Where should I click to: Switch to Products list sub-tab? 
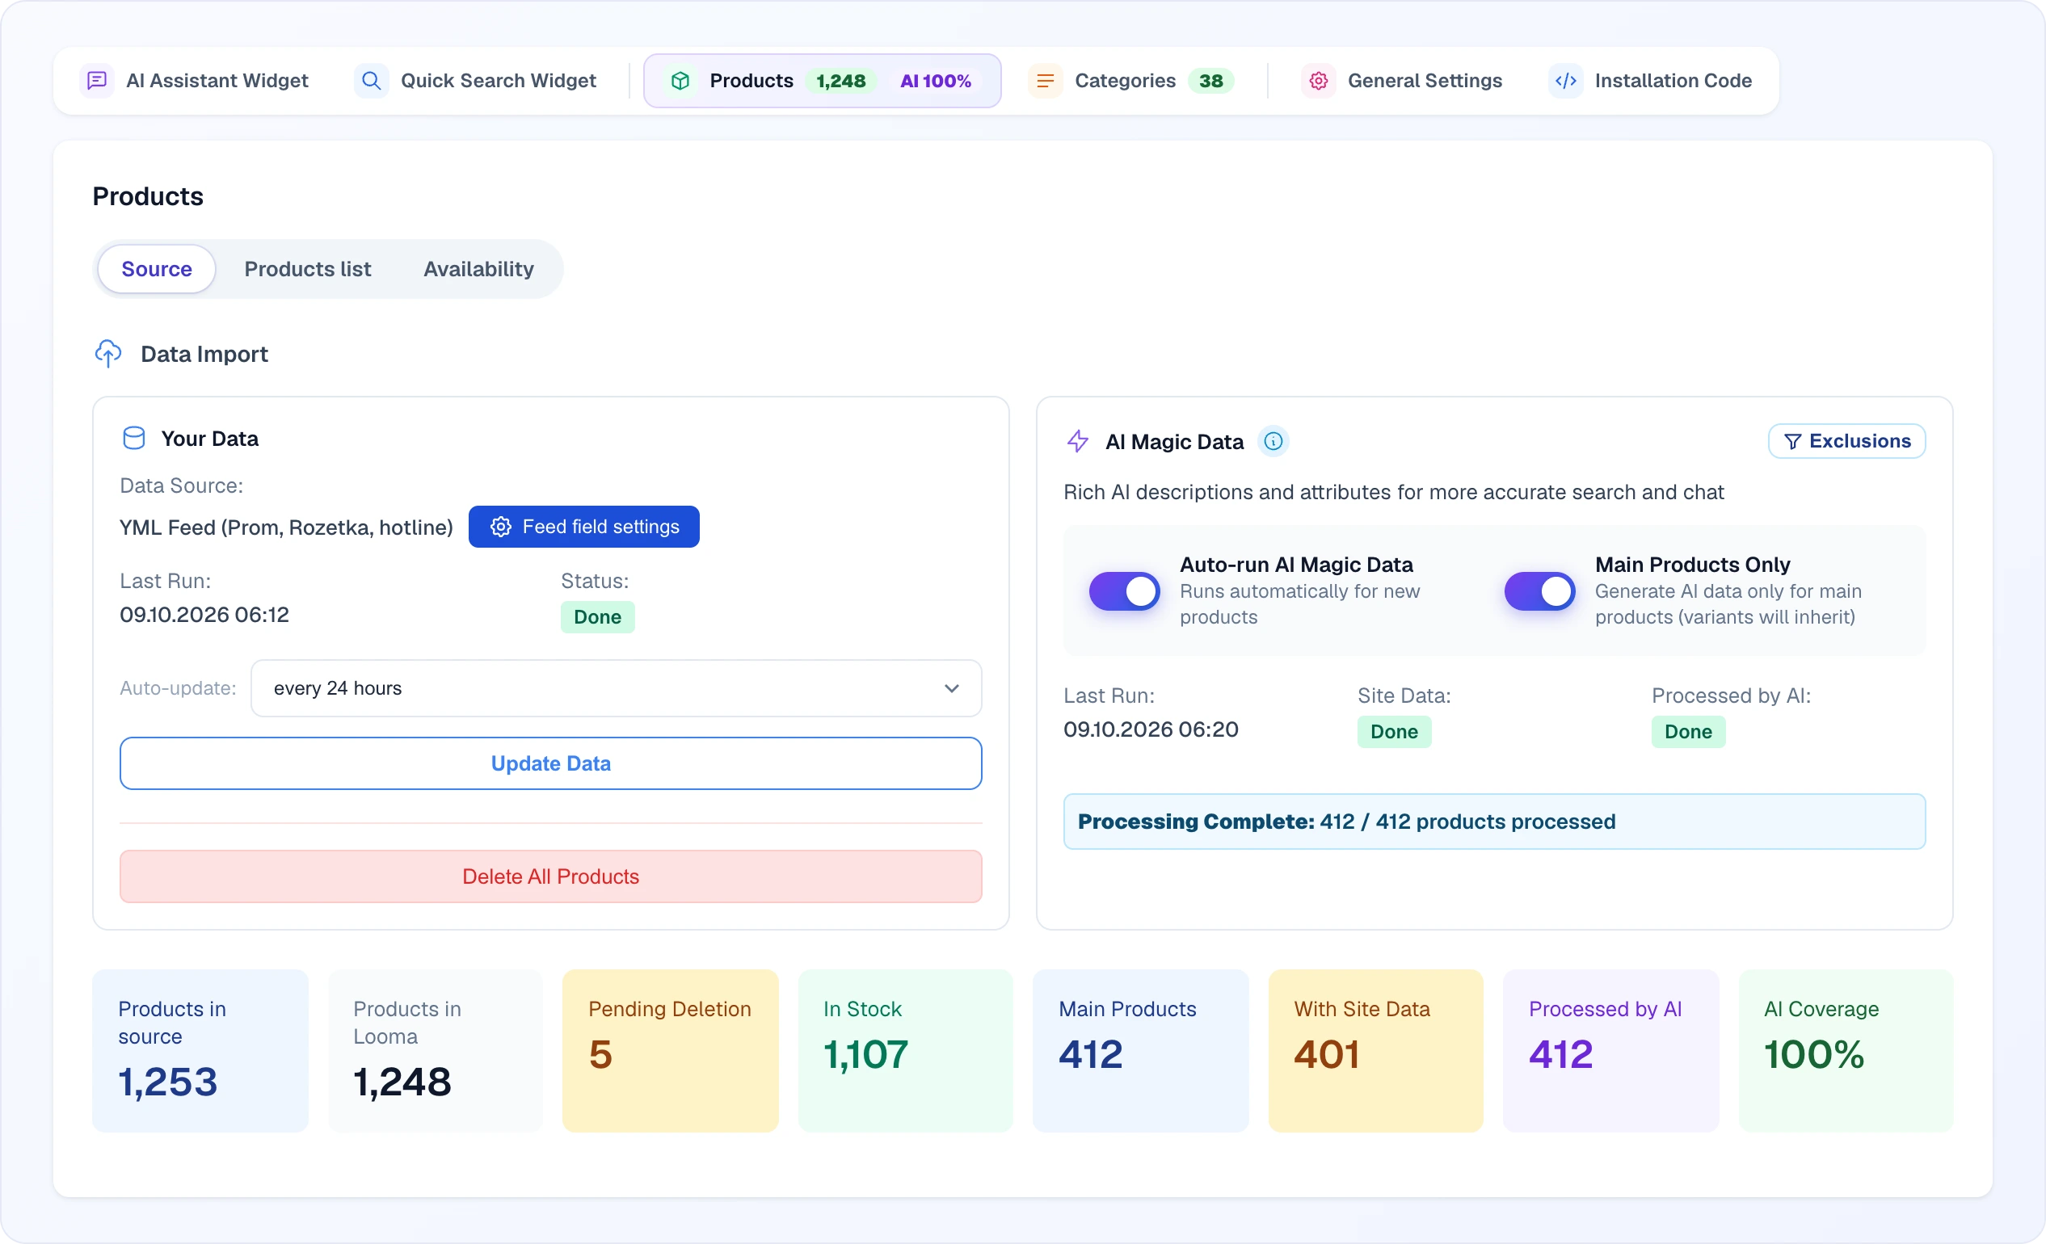click(307, 269)
